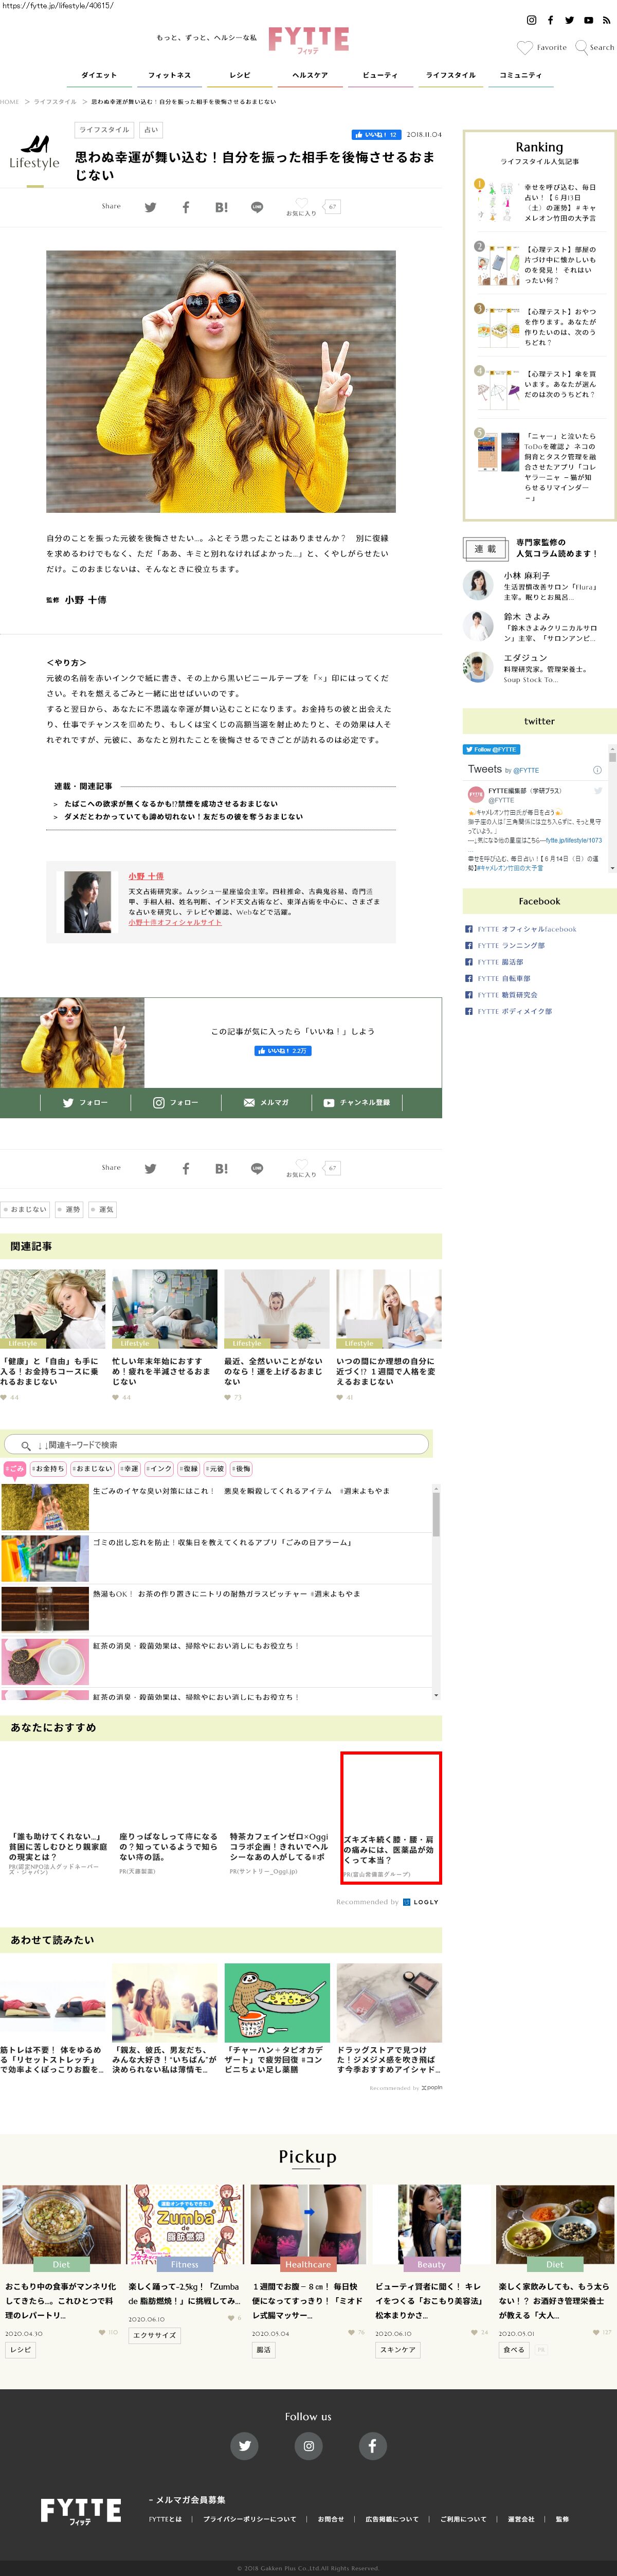The image size is (617, 2576).
Task: Toggle the Favorite heart in the header
Action: 525,47
